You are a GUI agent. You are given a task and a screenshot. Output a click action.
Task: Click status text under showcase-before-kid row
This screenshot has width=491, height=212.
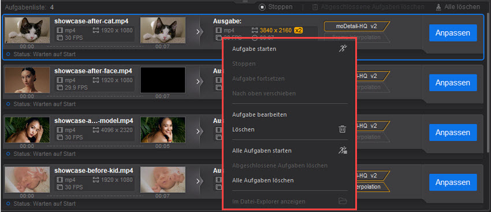click(44, 203)
